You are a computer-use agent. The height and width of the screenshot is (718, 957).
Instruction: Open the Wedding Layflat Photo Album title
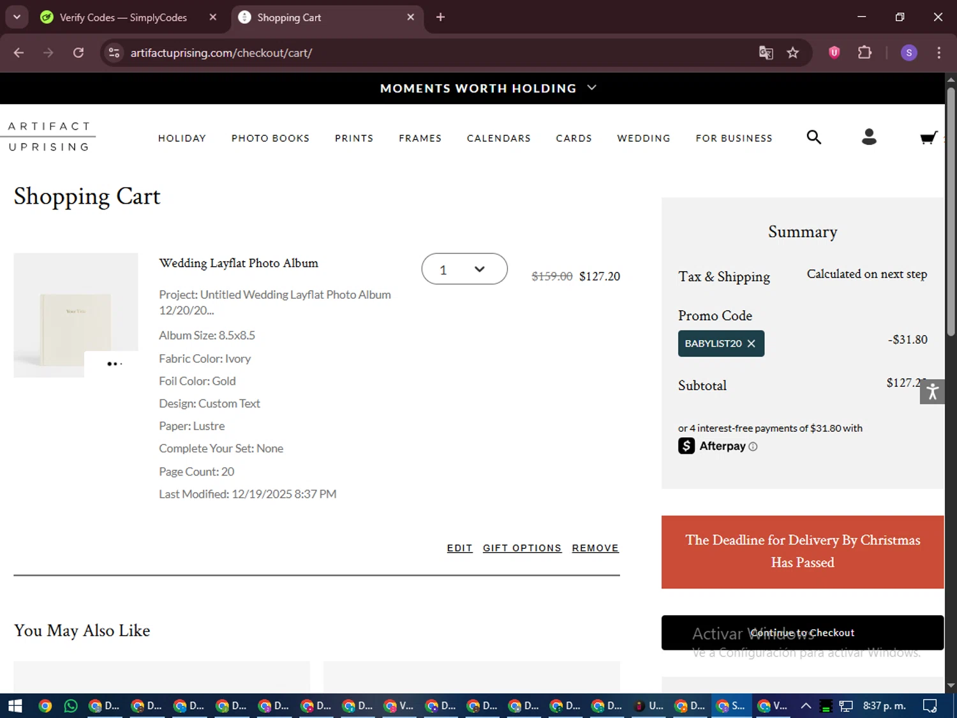(239, 263)
